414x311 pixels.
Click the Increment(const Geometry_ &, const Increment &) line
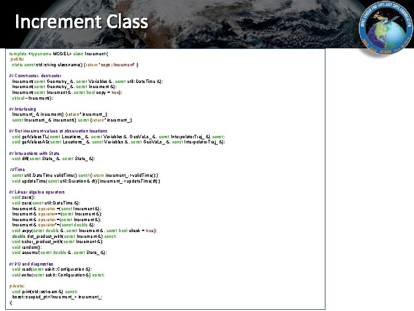click(64, 86)
